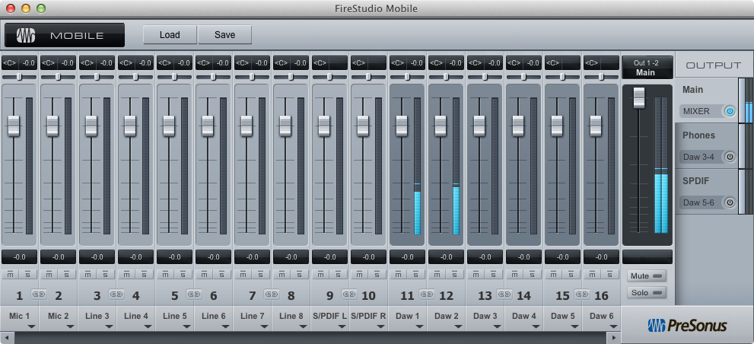Open the Daw 1 channel dropdown arrow
Screen dimensions: 754x344
[420, 326]
